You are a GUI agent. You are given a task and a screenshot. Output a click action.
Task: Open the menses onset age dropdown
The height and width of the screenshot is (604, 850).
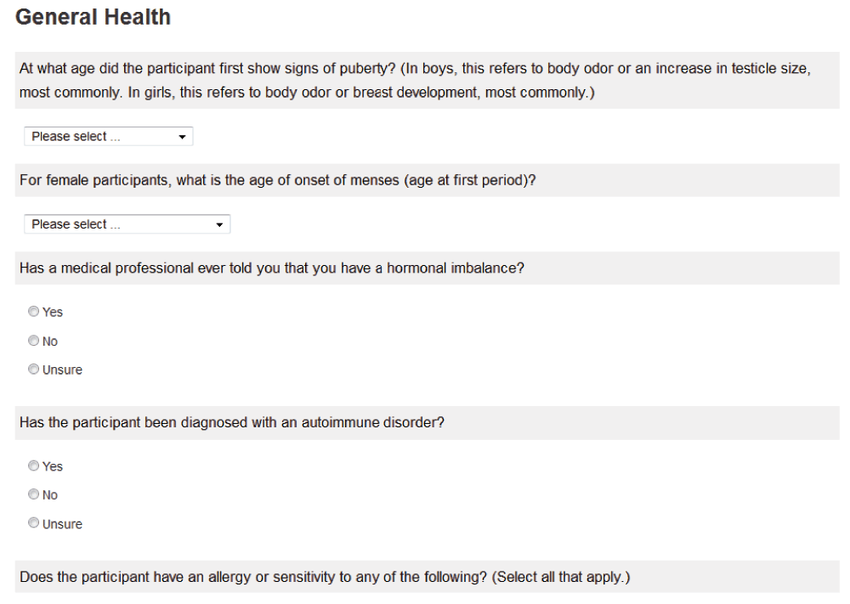click(x=127, y=224)
